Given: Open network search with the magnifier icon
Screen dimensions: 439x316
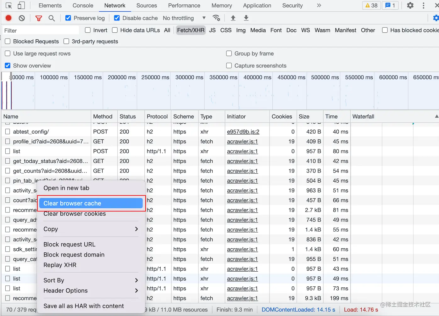Looking at the screenshot, I should click(x=52, y=18).
